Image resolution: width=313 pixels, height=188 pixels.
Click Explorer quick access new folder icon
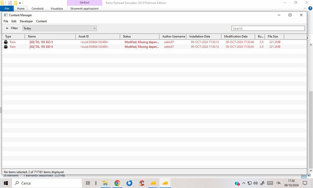click(x=15, y=3)
